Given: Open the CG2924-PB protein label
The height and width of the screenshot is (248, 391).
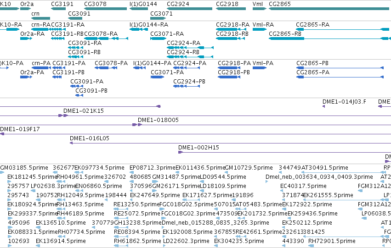Looking at the screenshot, I should [x=189, y=82].
